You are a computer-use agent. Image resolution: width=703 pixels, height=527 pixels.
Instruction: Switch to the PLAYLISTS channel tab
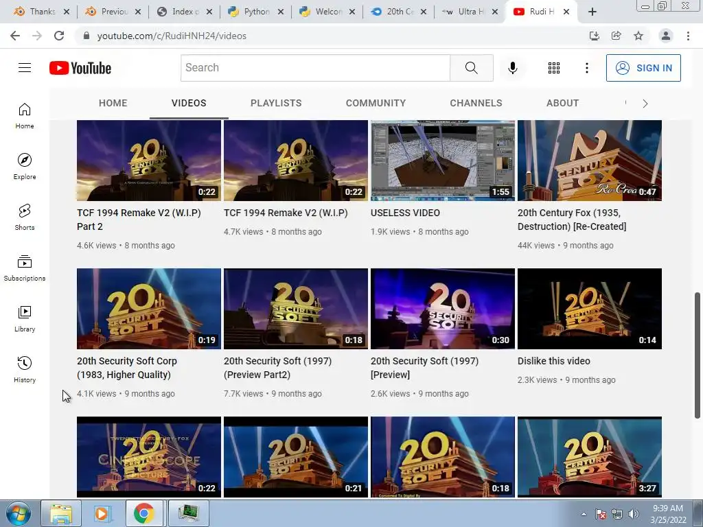tap(276, 103)
